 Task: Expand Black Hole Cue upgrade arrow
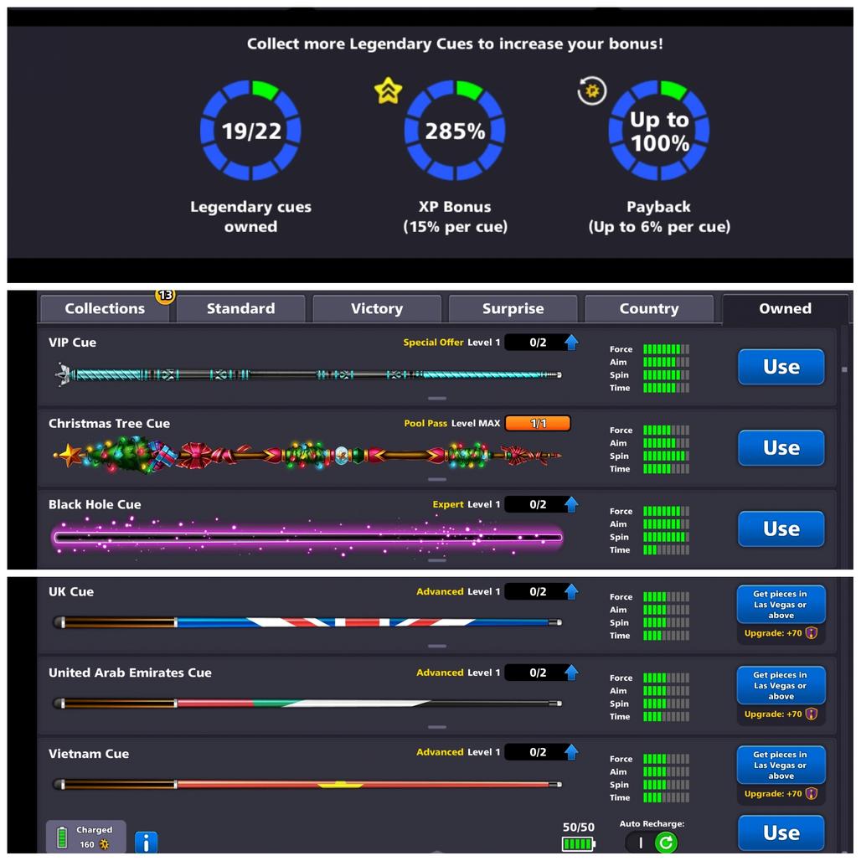(x=571, y=504)
